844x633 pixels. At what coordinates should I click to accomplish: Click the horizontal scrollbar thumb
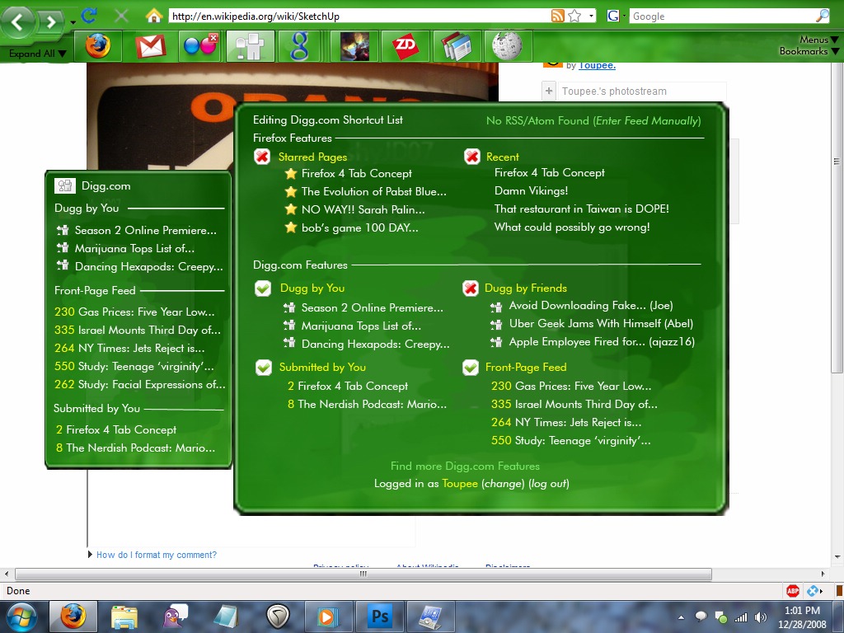363,574
